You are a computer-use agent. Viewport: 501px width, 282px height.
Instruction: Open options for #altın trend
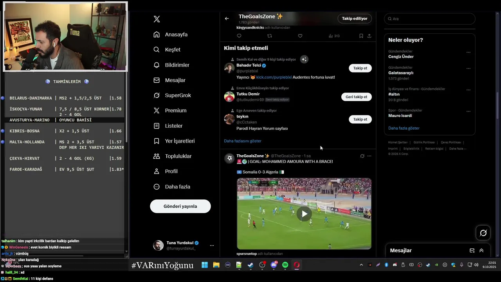[468, 90]
